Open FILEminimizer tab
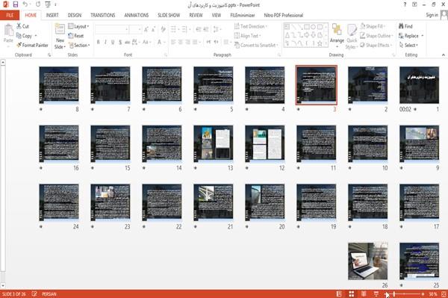The image size is (448, 298). pyautogui.click(x=242, y=15)
